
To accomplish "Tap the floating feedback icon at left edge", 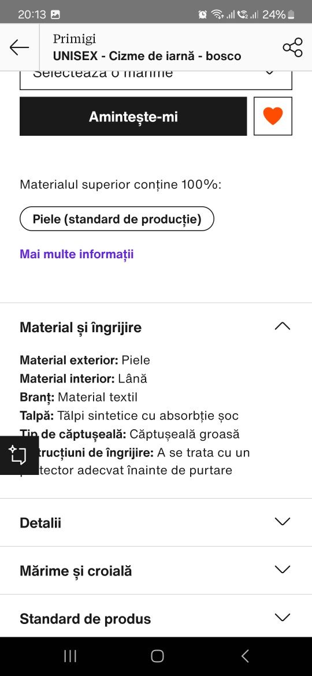I will click(19, 455).
